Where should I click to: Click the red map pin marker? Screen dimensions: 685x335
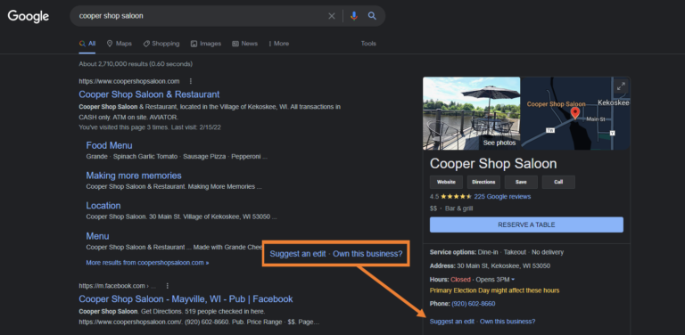point(575,113)
